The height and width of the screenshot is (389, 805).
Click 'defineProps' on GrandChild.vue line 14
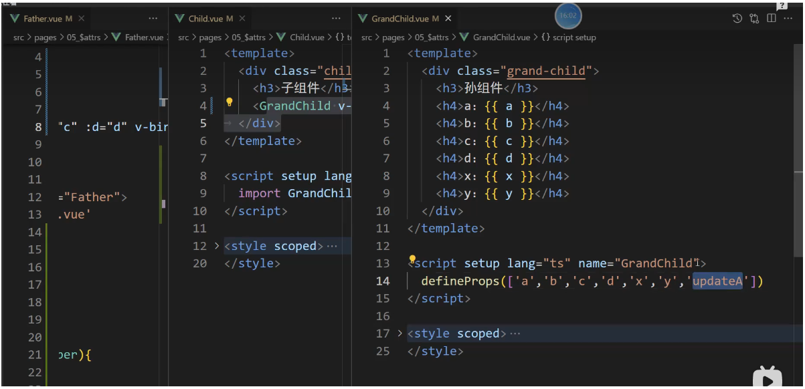tap(460, 281)
